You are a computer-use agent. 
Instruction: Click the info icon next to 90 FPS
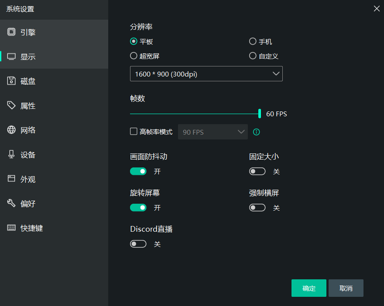pyautogui.click(x=257, y=132)
